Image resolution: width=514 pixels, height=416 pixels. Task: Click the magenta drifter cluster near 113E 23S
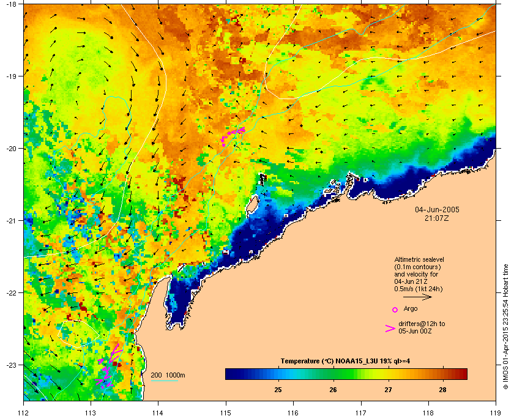click(x=108, y=367)
